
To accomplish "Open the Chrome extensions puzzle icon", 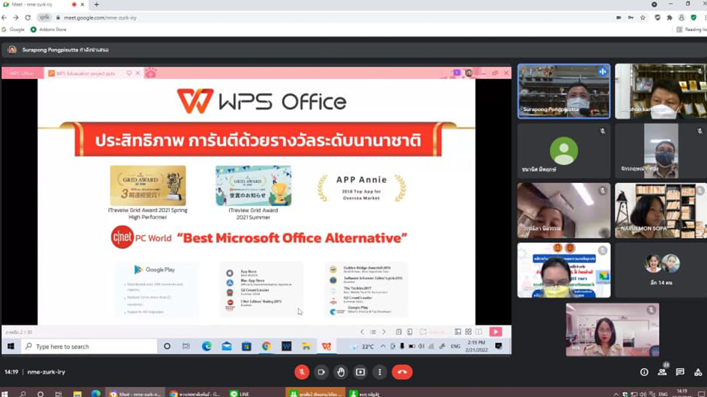I will [670, 17].
